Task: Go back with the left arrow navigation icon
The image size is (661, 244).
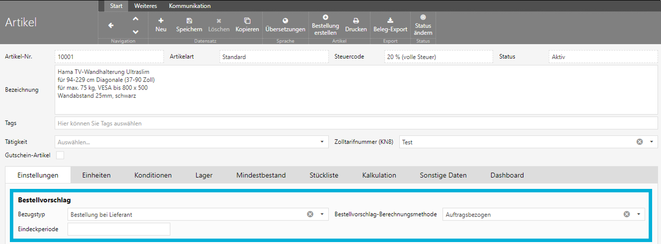Action: pos(111,25)
